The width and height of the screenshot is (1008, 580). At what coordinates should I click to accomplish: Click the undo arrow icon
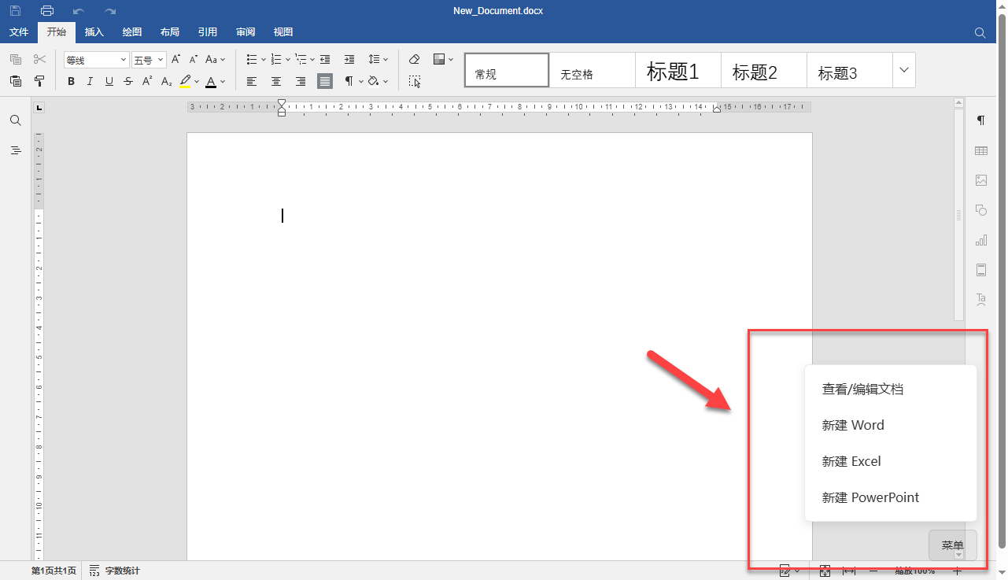click(79, 11)
